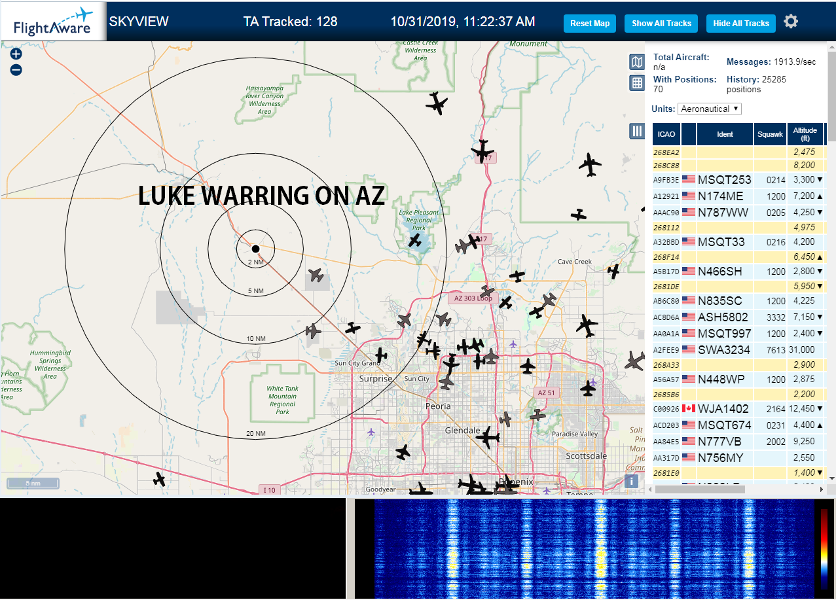836x600 pixels.
Task: Select the aircraft icon near Cave Creek
Action: click(x=613, y=270)
